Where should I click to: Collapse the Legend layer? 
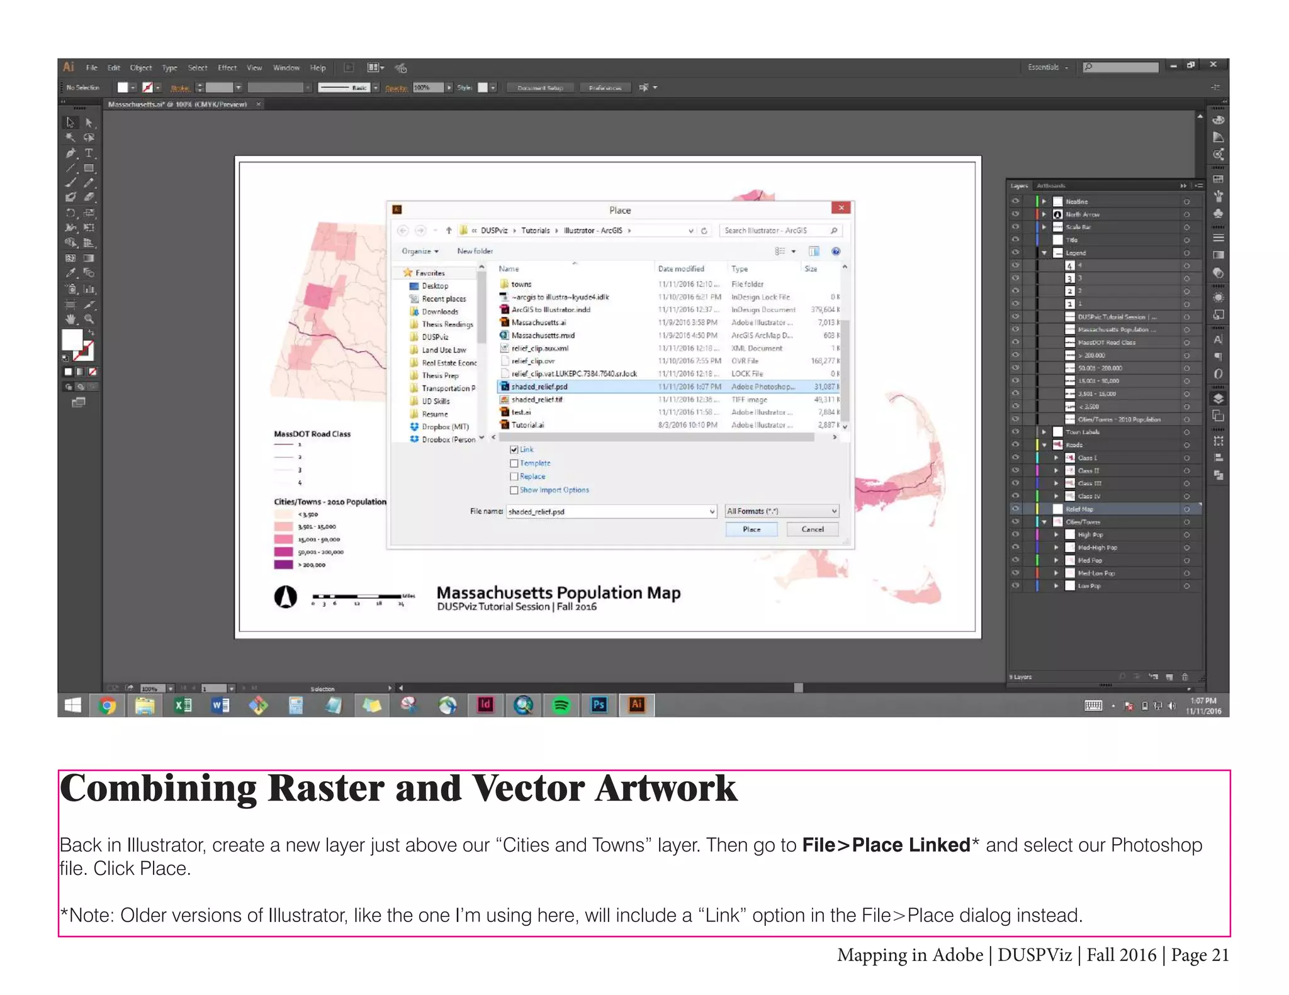click(x=1045, y=253)
